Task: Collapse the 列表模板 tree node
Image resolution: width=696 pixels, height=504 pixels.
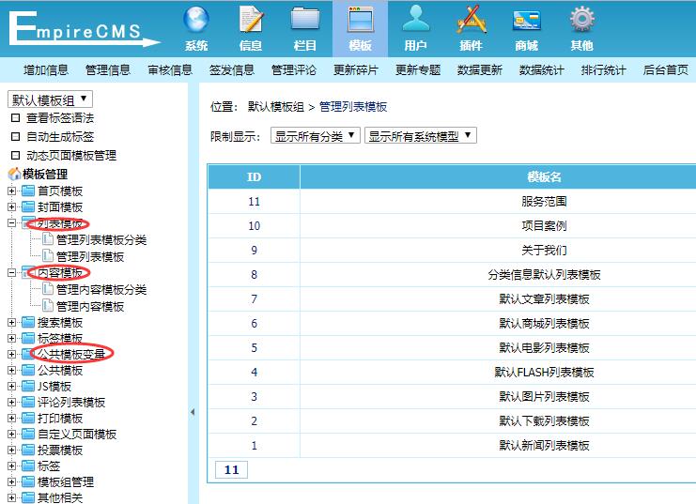Action: [11, 223]
